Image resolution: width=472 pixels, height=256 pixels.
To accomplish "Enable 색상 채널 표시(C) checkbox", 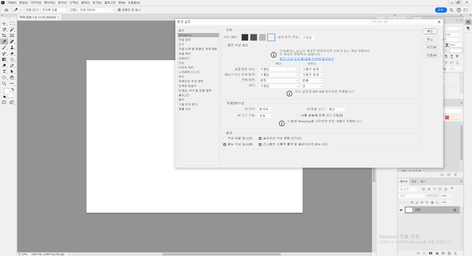I will (x=225, y=139).
